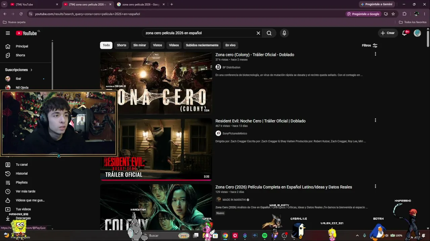The height and width of the screenshot is (241, 430).
Task: Go to BF Distribution channel name
Action: 231,67
